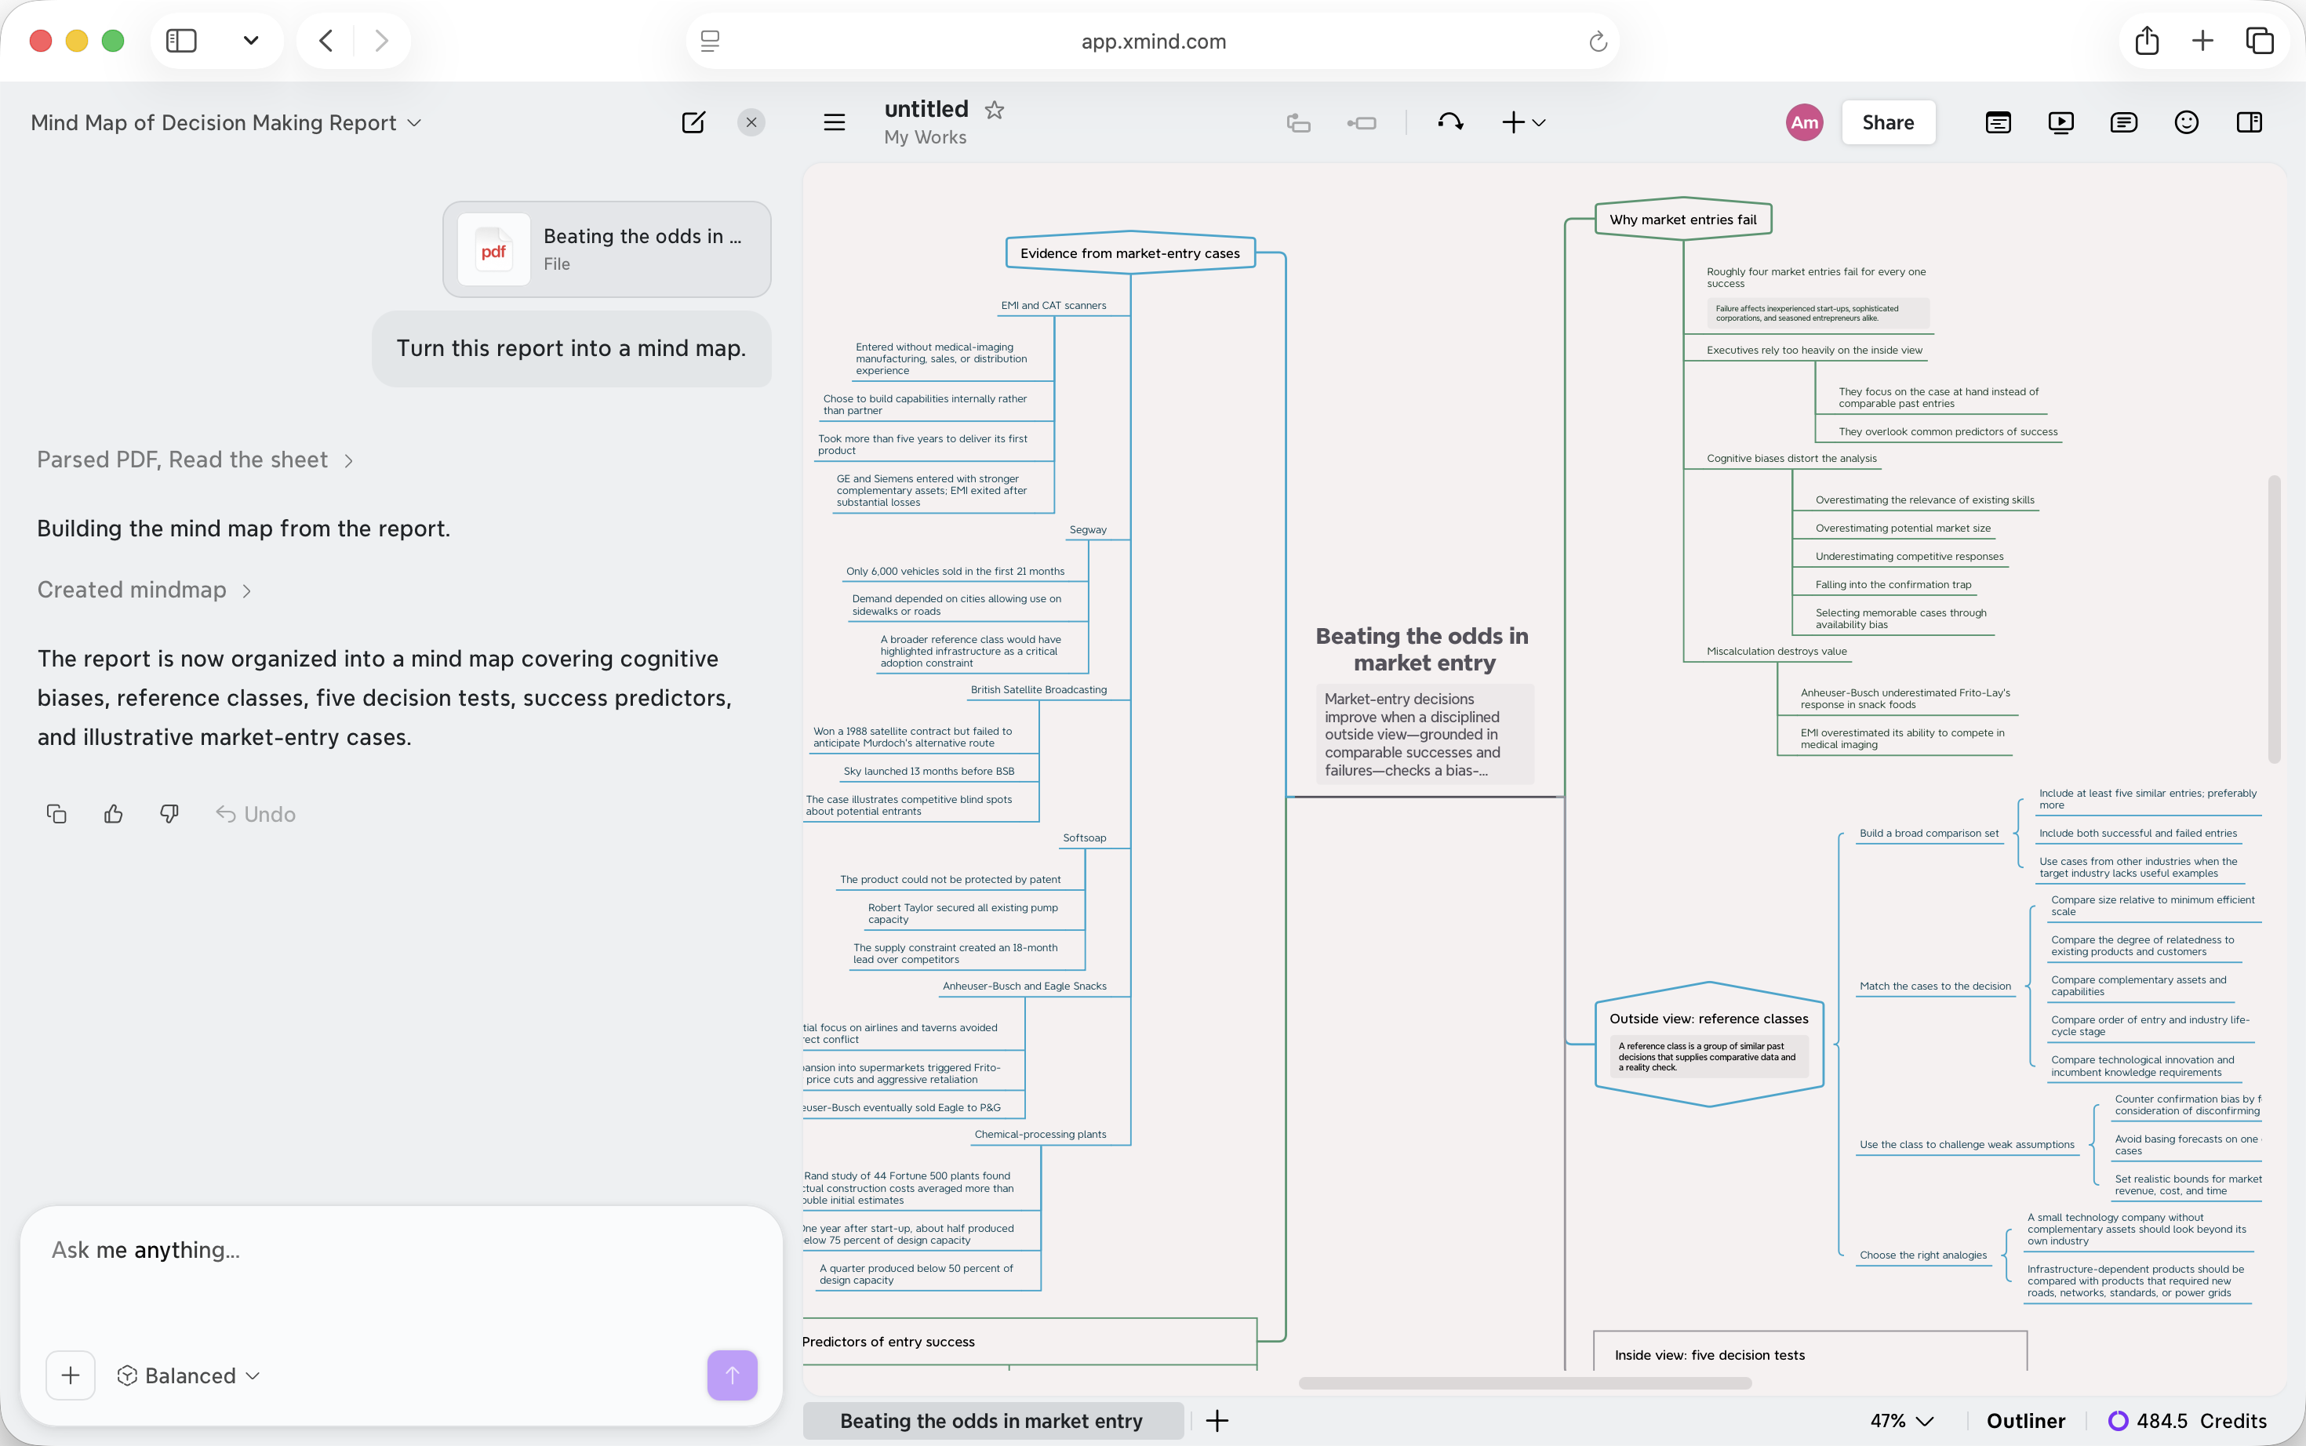Select the Why market entries fail topic
The width and height of the screenshot is (2306, 1446).
(x=1682, y=219)
